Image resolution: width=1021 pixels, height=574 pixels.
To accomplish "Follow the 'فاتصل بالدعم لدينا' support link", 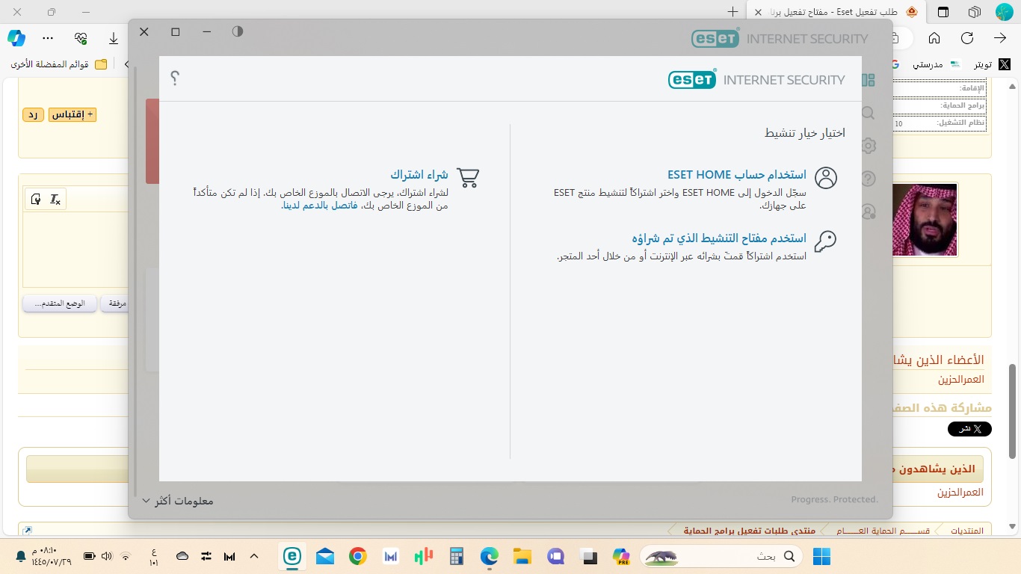I will [319, 206].
